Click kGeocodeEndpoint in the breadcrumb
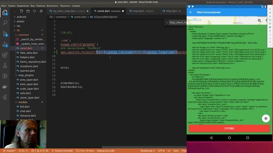The image size is (273, 153). (x=106, y=17)
